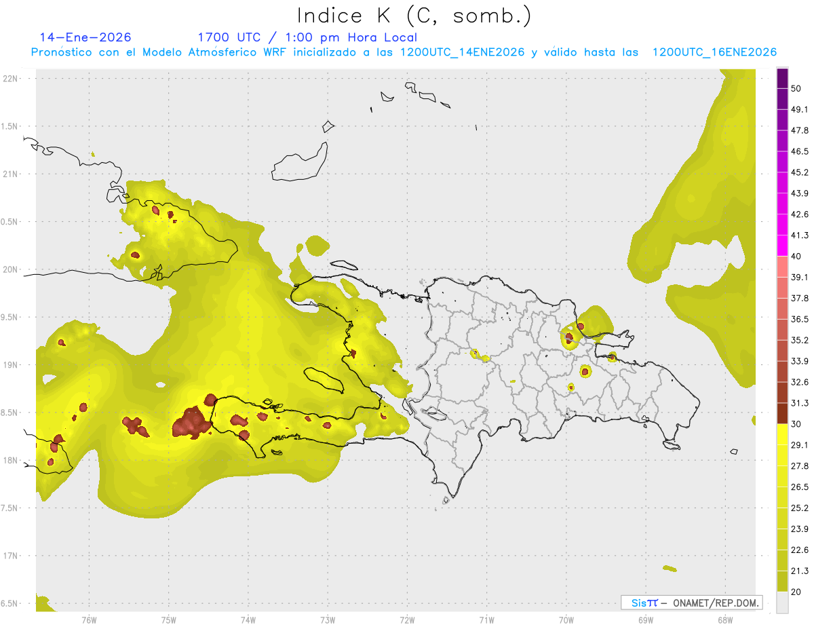
Task: Select the date text "14-Ene-2026"
Action: point(85,37)
